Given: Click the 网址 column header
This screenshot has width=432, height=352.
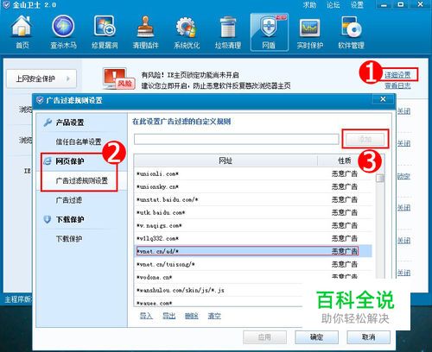Looking at the screenshot, I should click(226, 160).
